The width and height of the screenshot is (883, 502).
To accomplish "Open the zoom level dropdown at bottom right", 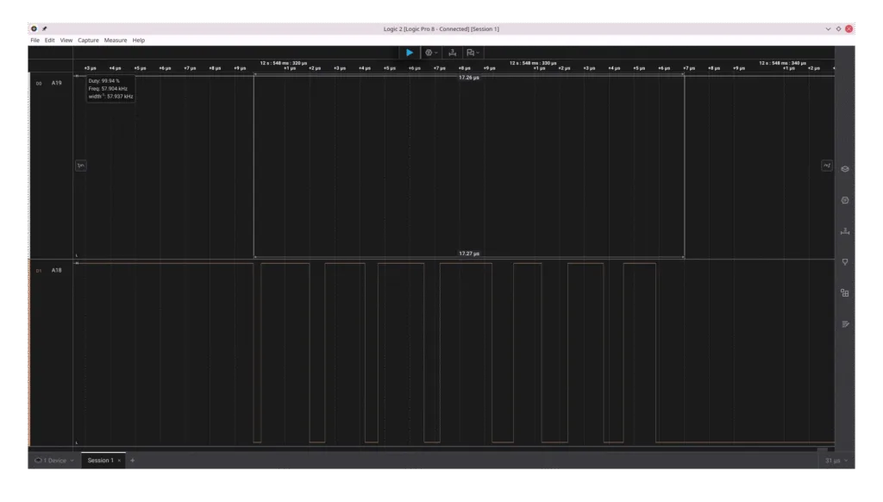I will click(836, 461).
